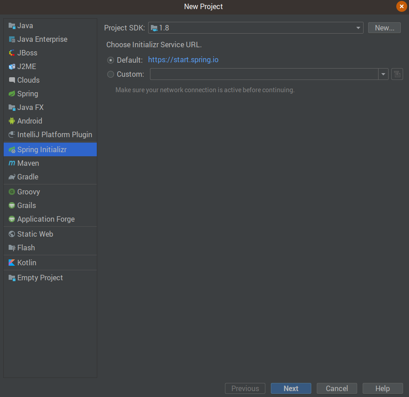Proceed by clicking the Next button
The width and height of the screenshot is (409, 397).
coord(291,388)
